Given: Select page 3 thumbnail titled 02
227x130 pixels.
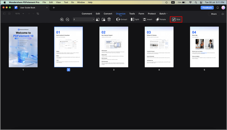Looking at the screenshot, I should (x=114, y=47).
